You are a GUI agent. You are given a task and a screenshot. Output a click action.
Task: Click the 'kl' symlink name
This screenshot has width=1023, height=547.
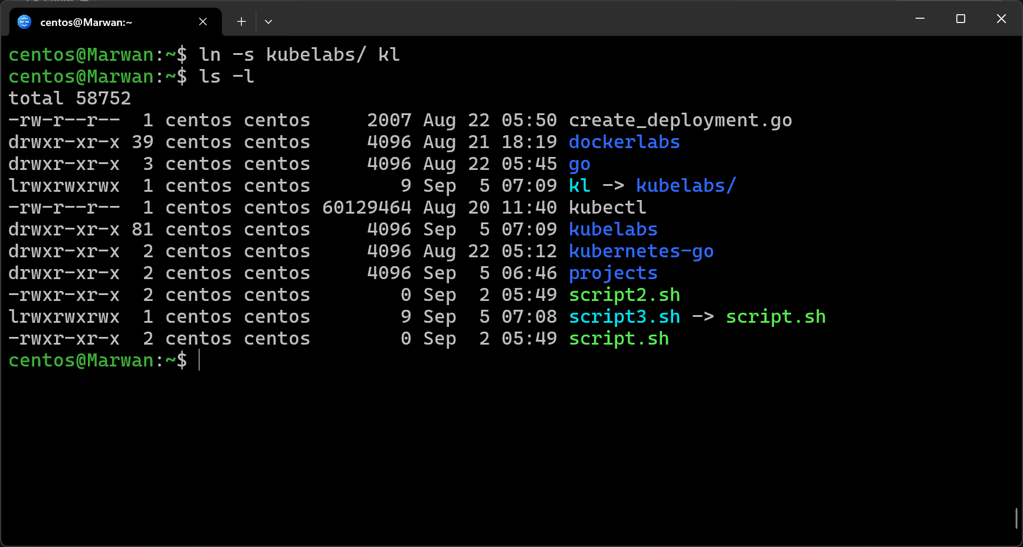[x=579, y=186]
